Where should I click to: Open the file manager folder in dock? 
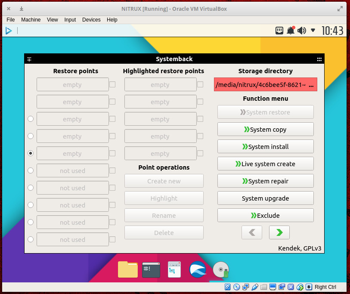128,269
